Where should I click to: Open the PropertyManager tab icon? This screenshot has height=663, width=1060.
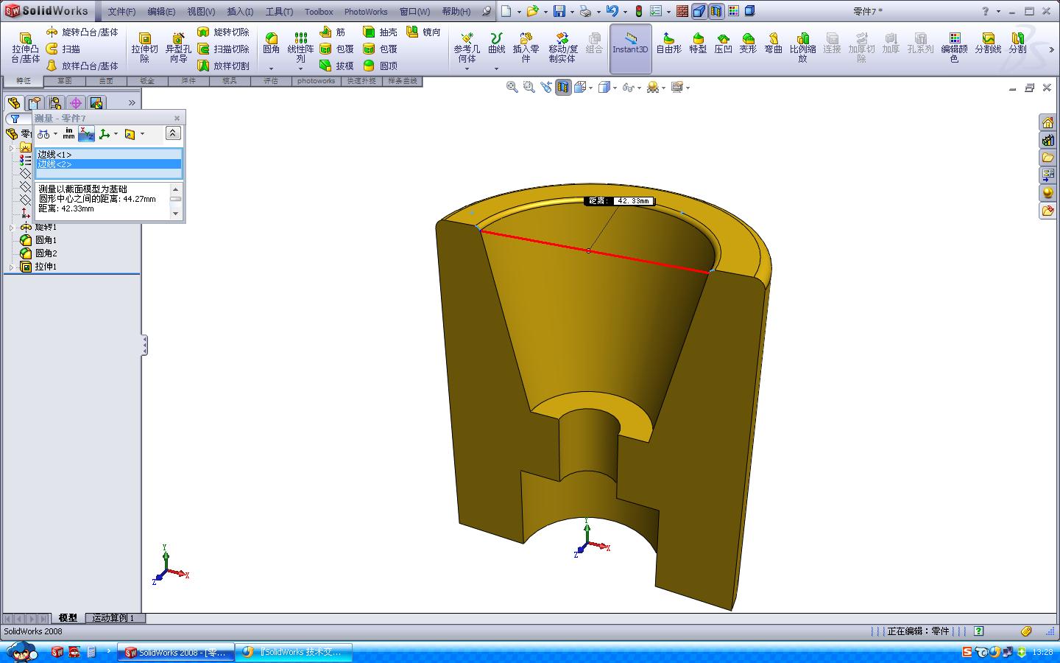tap(34, 103)
